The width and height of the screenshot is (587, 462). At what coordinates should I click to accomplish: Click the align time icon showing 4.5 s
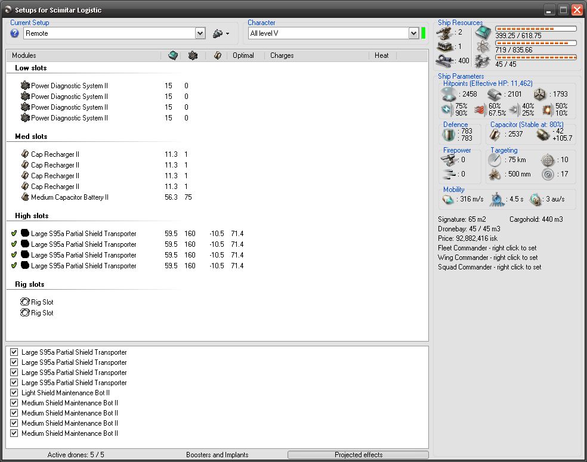point(497,199)
